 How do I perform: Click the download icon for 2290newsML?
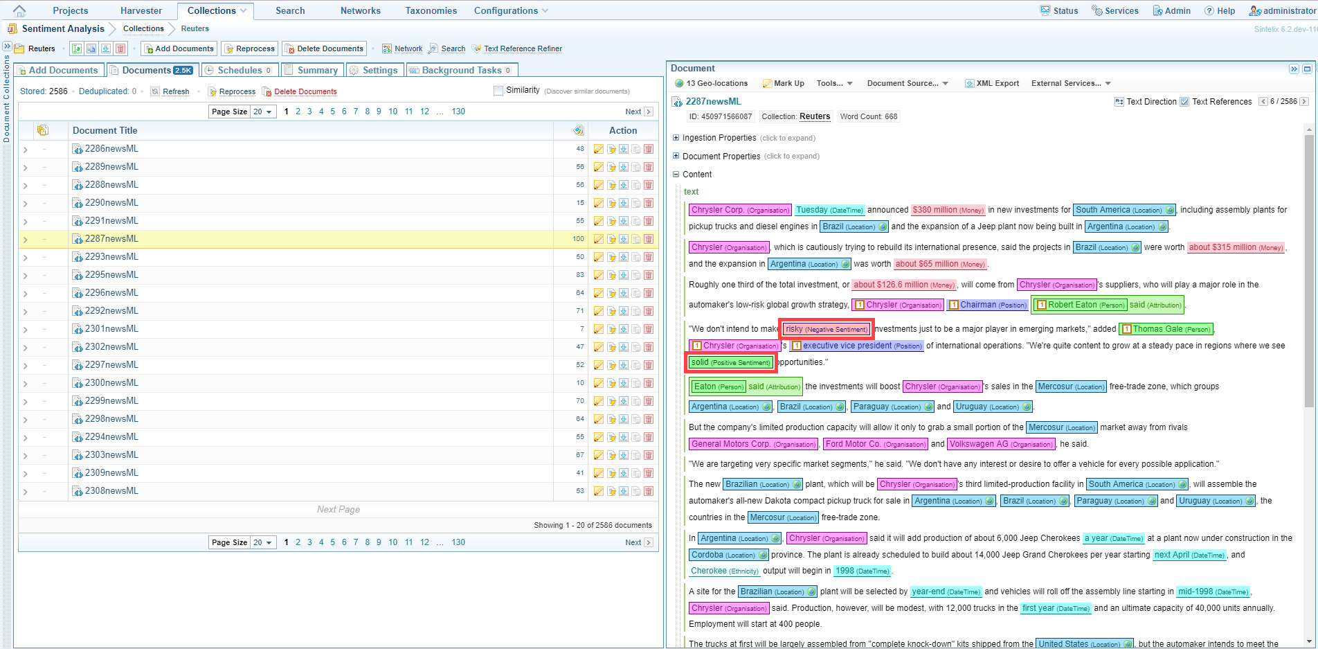pyautogui.click(x=624, y=203)
